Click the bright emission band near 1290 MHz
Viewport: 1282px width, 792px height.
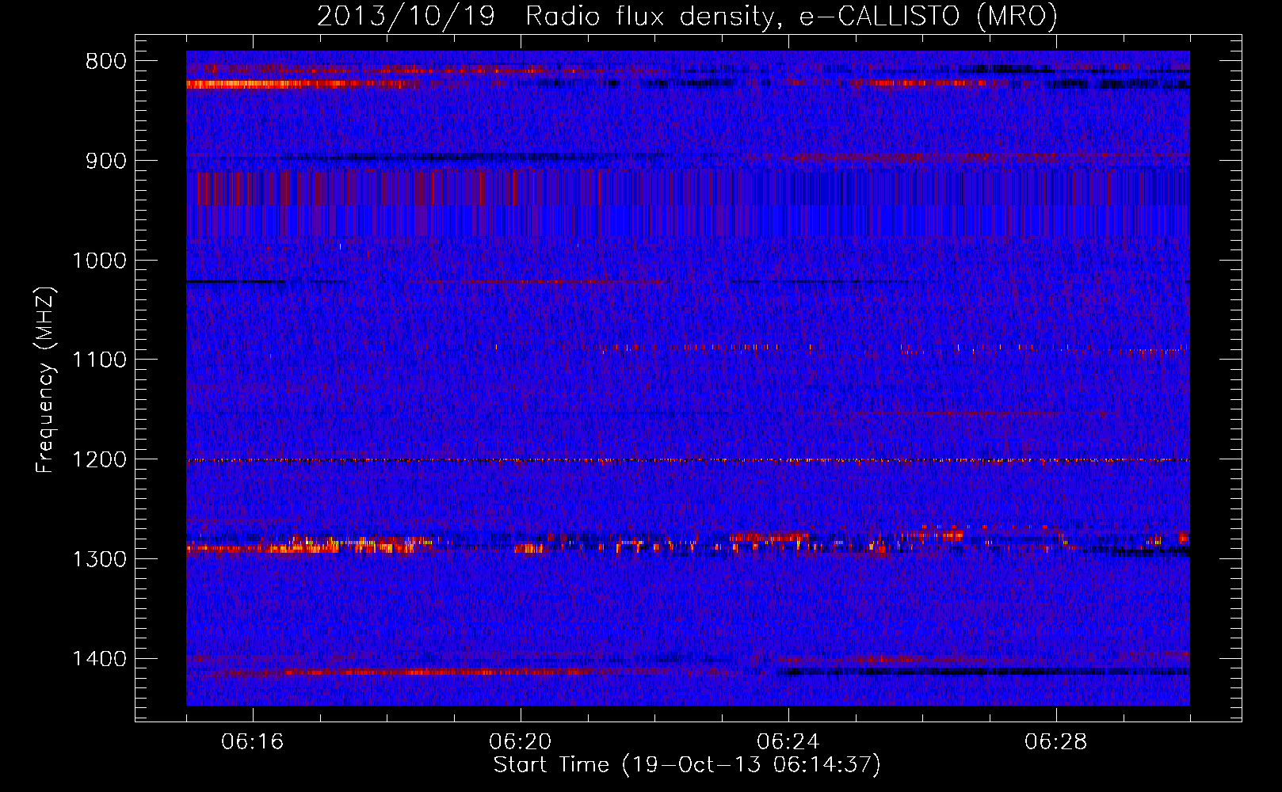point(688,543)
